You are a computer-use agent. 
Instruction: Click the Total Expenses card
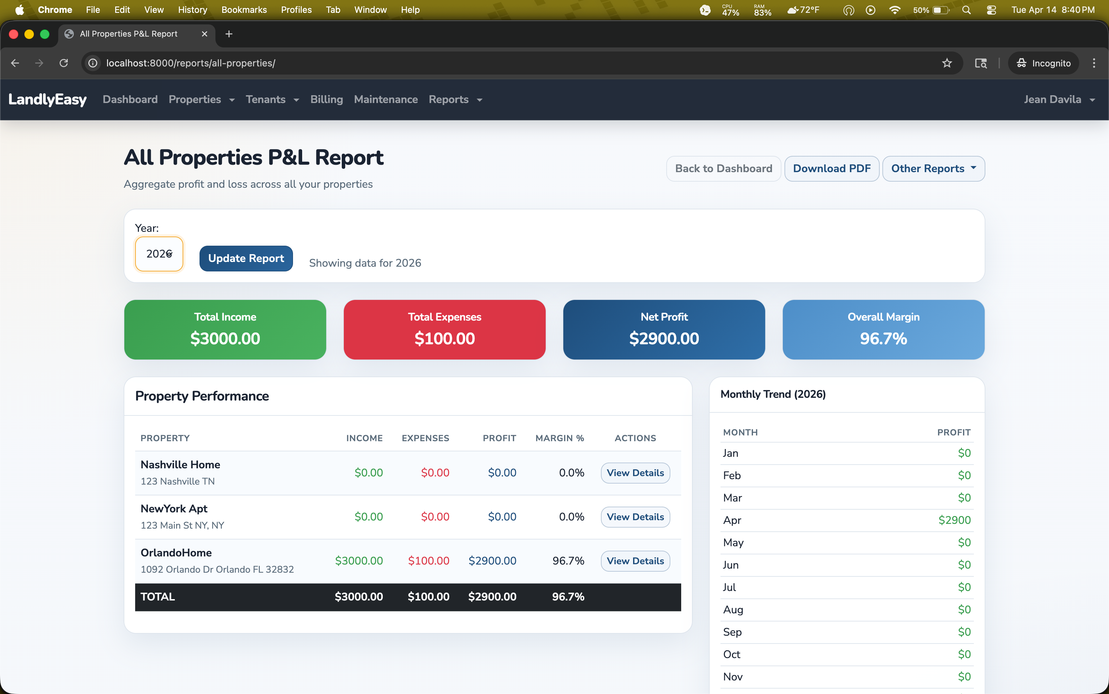coord(444,330)
